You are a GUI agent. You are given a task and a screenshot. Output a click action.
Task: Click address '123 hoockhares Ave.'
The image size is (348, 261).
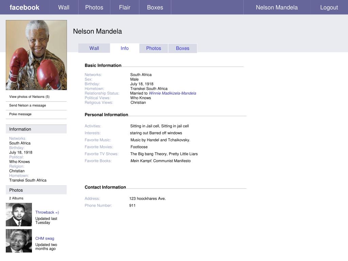(147, 198)
